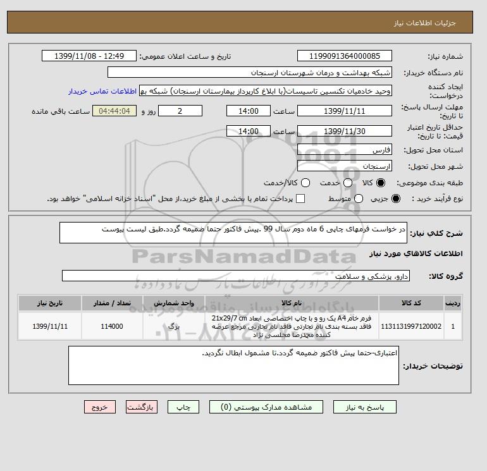Click the general need description text box
487x471 pixels.
coord(233,233)
